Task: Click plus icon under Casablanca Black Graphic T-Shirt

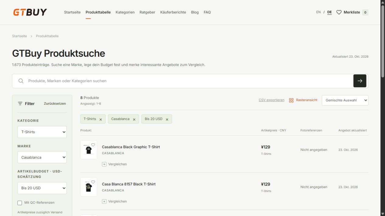Action: coord(104,164)
